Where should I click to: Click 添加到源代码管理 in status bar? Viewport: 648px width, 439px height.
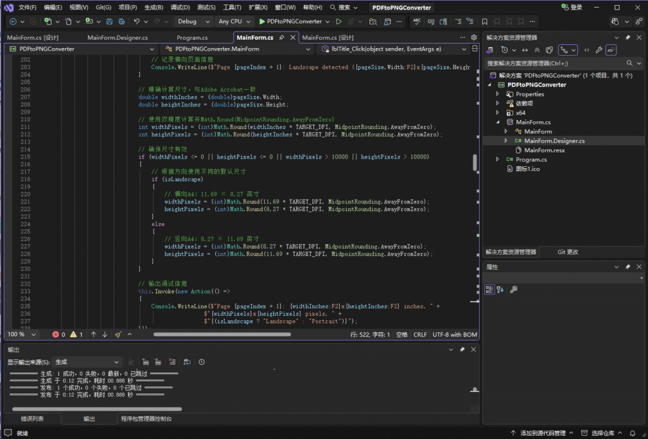pyautogui.click(x=542, y=433)
